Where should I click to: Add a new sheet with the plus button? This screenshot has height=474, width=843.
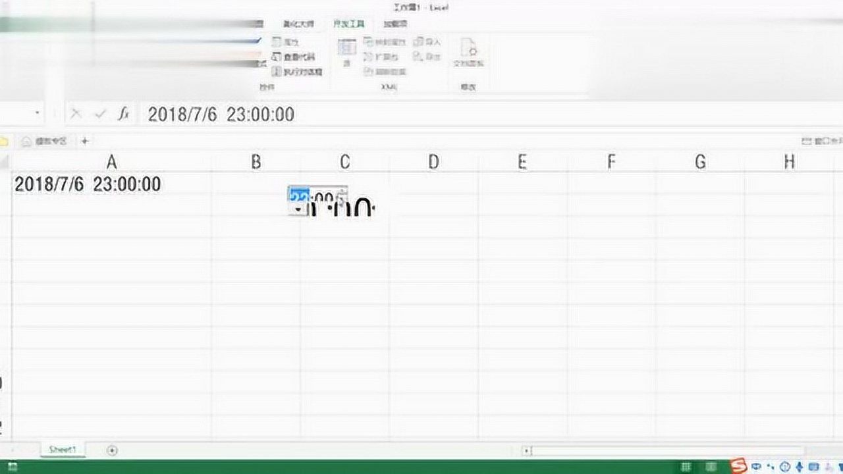pyautogui.click(x=112, y=450)
